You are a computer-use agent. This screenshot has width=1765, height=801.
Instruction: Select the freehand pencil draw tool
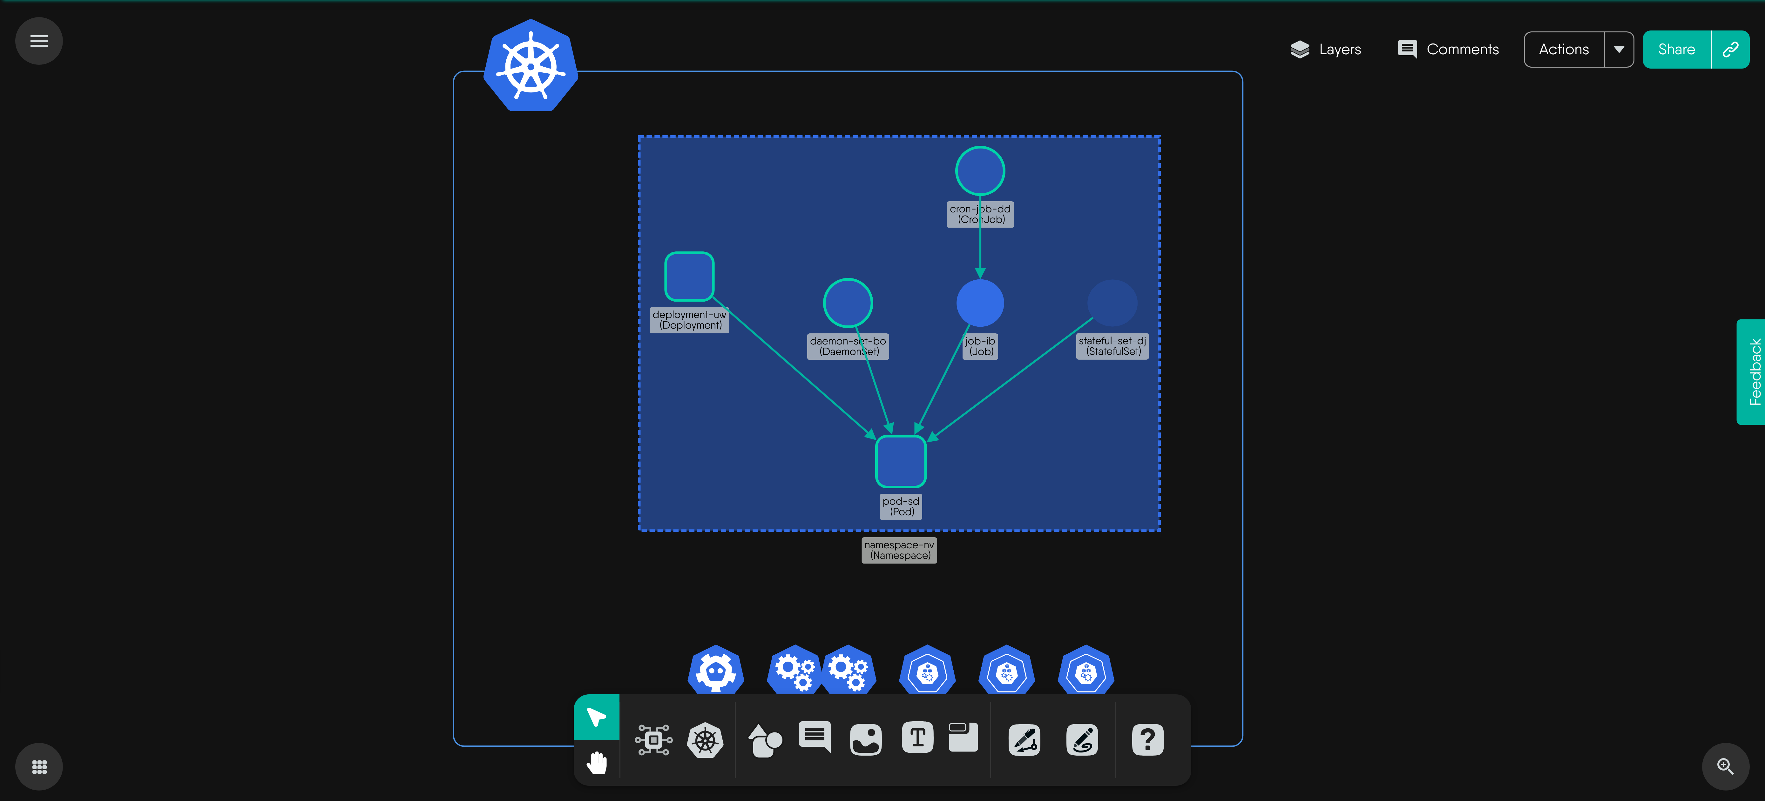click(1082, 739)
